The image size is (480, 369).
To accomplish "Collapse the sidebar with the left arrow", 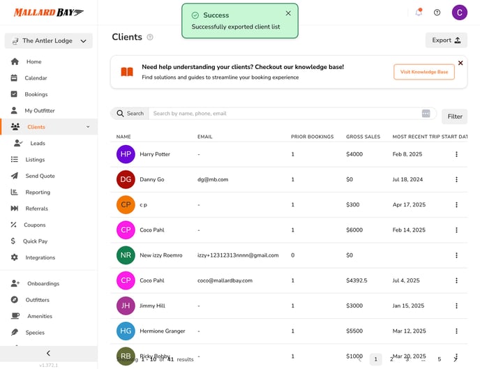I will click(x=49, y=354).
